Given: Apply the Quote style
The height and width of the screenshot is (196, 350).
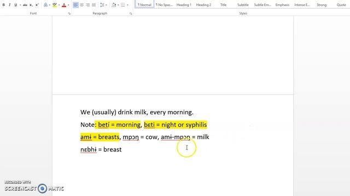Looking at the screenshot, I should coord(341,5).
